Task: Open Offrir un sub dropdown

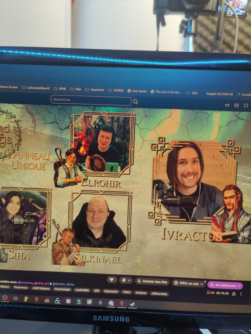Action: [188, 283]
